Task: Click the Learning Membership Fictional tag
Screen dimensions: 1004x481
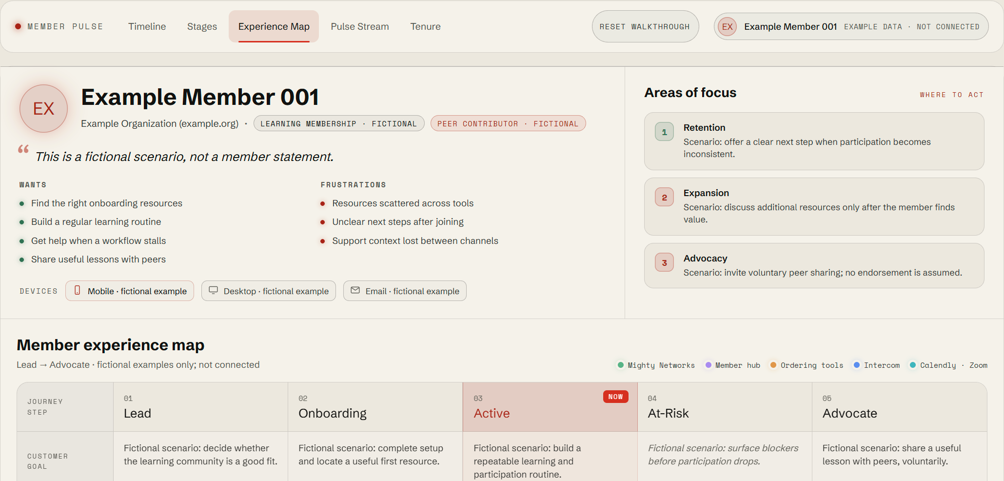Action: click(x=339, y=123)
